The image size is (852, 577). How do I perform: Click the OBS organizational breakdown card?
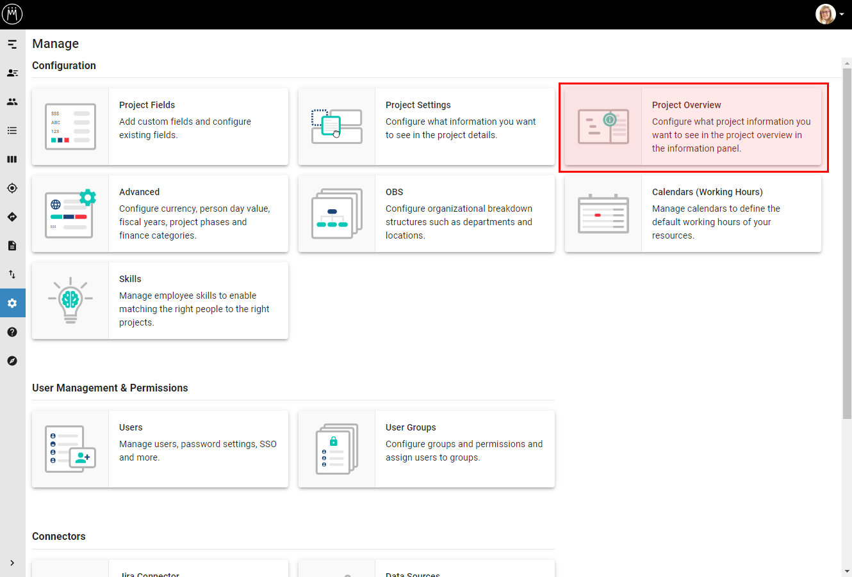[x=427, y=214]
